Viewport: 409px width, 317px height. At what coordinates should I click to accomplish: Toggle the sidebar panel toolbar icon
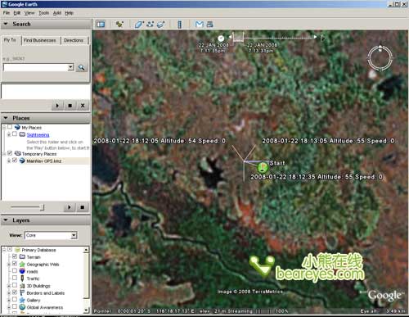[x=101, y=25]
